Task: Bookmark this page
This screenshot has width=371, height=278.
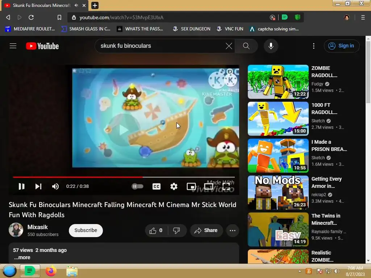Action: [x=59, y=17]
